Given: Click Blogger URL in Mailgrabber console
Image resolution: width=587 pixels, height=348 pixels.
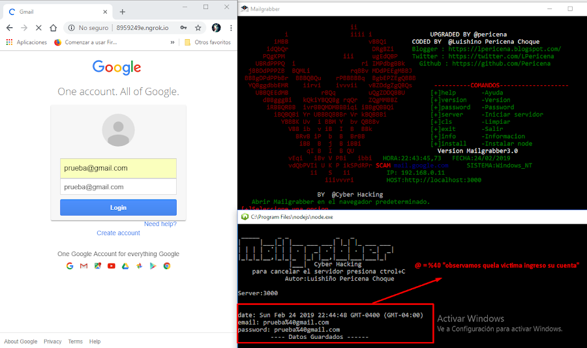Looking at the screenshot, I should pos(505,49).
